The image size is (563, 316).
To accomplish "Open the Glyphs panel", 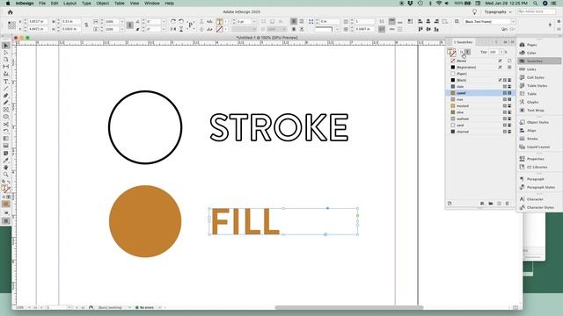I will pos(532,102).
